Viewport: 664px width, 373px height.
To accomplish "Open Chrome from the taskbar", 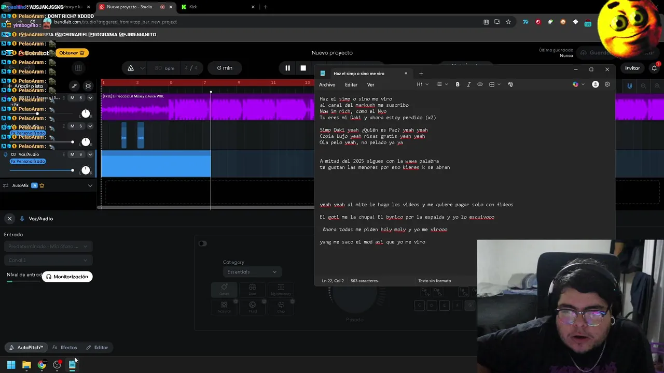I will point(41,365).
